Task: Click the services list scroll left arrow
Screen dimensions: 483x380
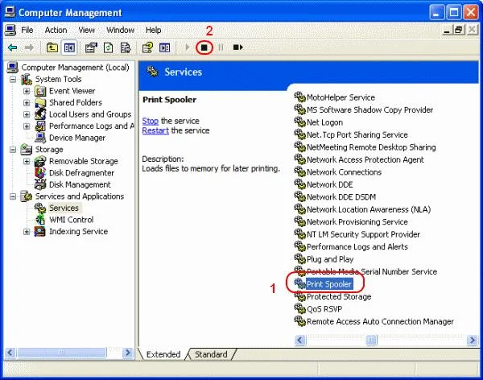Action: coord(300,340)
